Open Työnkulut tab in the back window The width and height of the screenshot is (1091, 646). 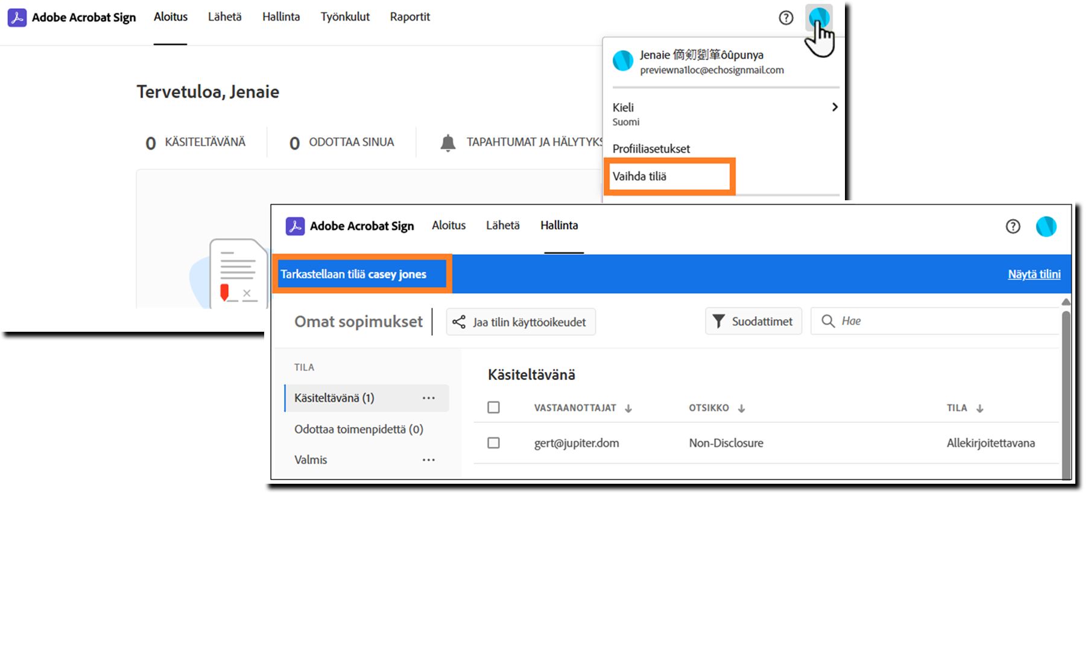coord(345,17)
